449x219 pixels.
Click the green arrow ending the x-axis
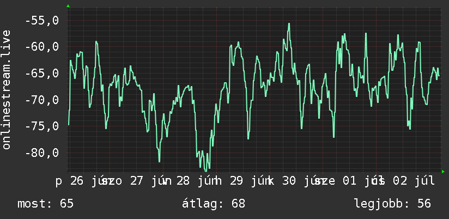pos(443,172)
